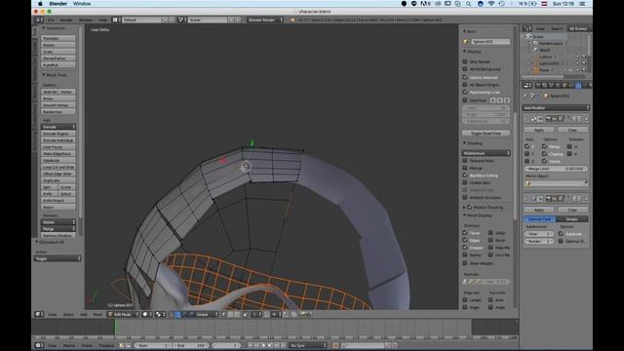This screenshot has width=624, height=351.
Task: Click the Sphere.003 object name field
Action: click(490, 42)
